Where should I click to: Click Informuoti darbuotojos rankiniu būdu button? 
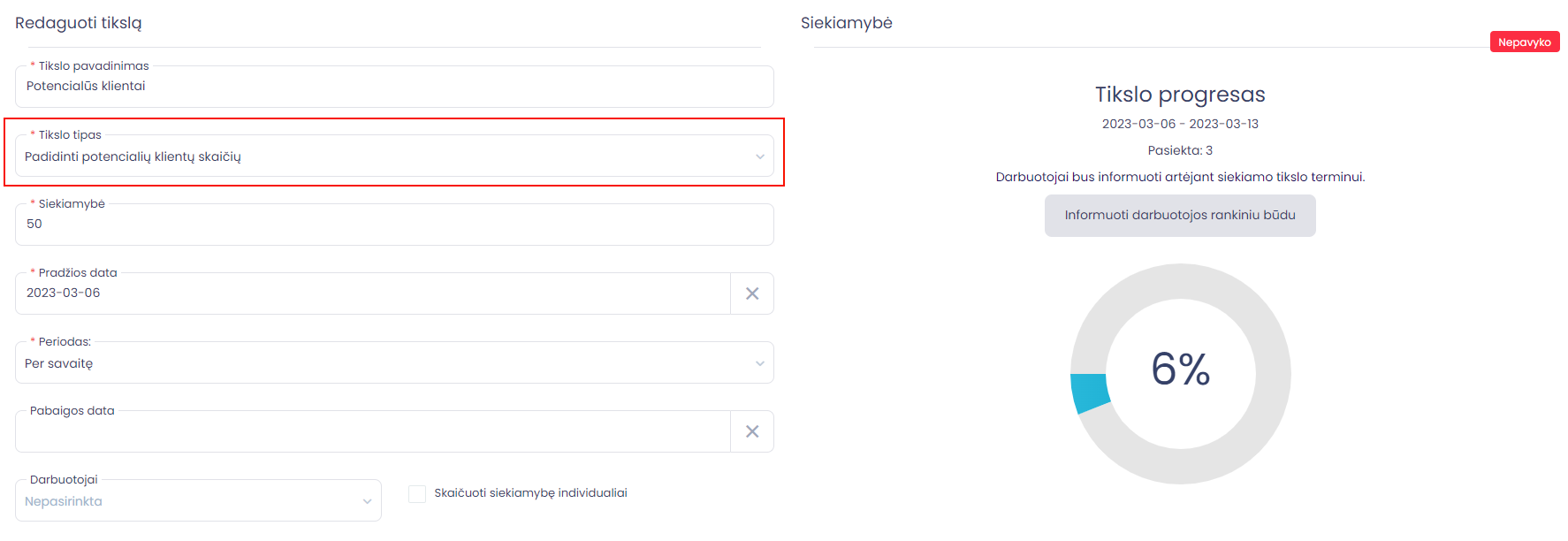pos(1180,215)
